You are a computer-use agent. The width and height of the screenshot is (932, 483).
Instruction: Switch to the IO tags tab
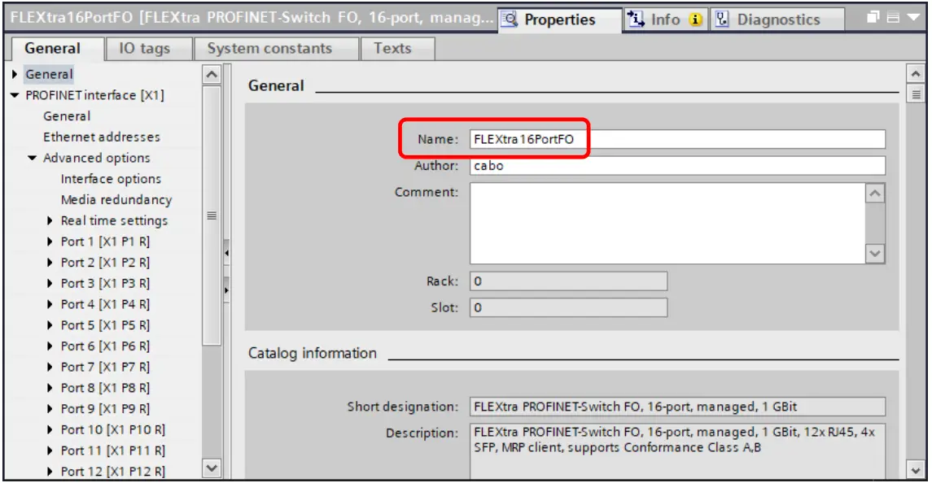(144, 49)
